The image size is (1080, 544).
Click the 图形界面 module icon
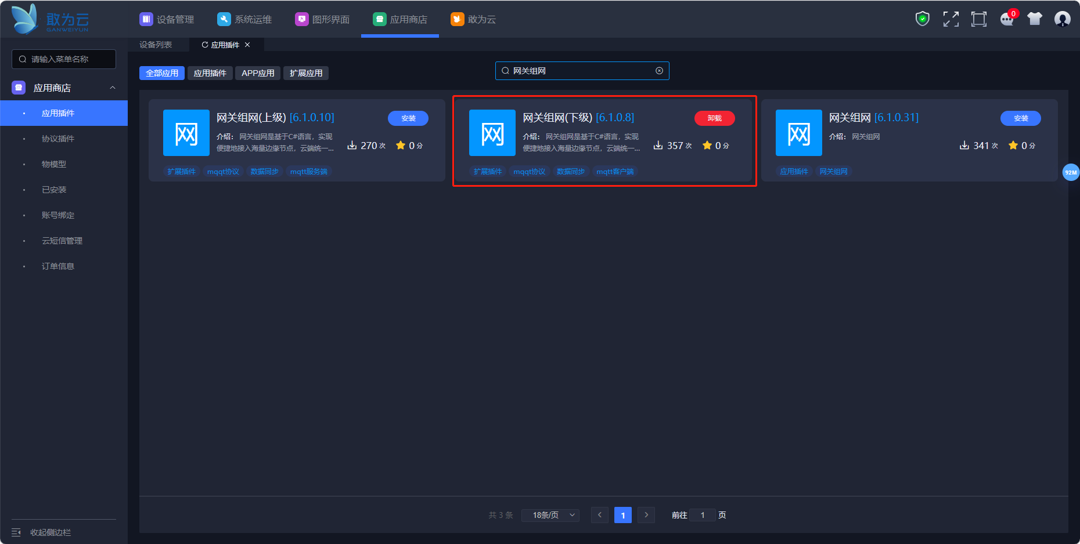coord(301,19)
